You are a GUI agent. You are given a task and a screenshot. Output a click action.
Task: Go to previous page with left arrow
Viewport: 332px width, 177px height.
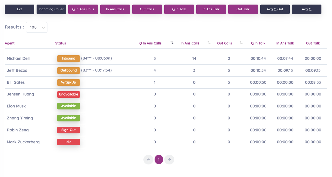tap(148, 160)
